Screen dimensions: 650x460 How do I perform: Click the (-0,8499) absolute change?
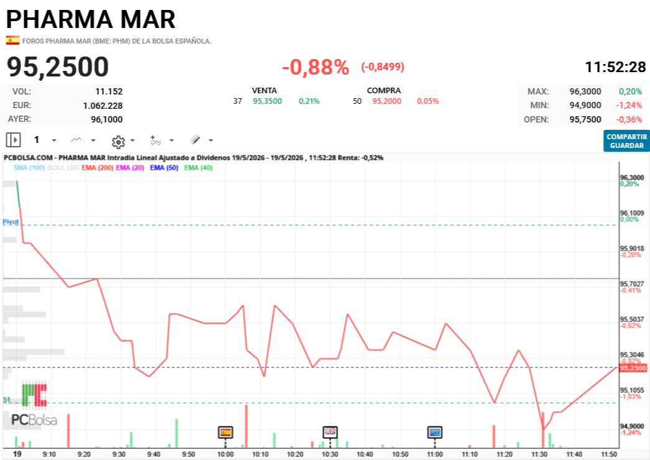[383, 67]
